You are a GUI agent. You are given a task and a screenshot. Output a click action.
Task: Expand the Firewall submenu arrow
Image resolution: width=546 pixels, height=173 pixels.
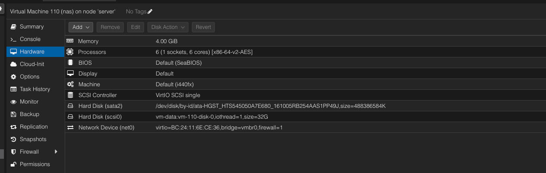point(56,152)
